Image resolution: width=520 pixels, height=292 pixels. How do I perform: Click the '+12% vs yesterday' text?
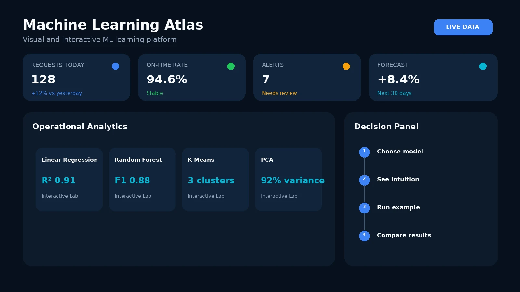click(x=57, y=93)
